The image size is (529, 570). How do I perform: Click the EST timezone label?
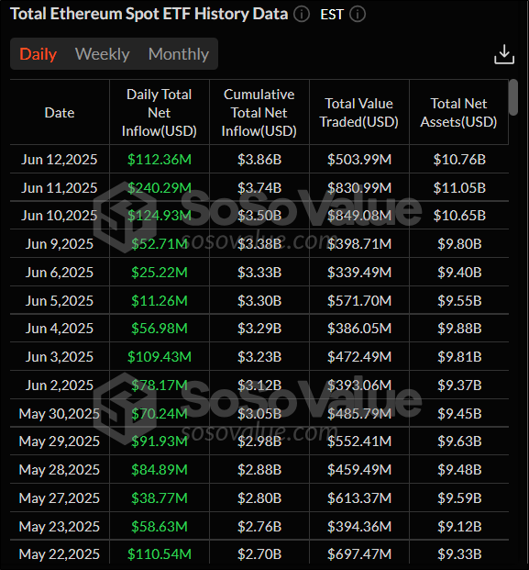click(332, 15)
